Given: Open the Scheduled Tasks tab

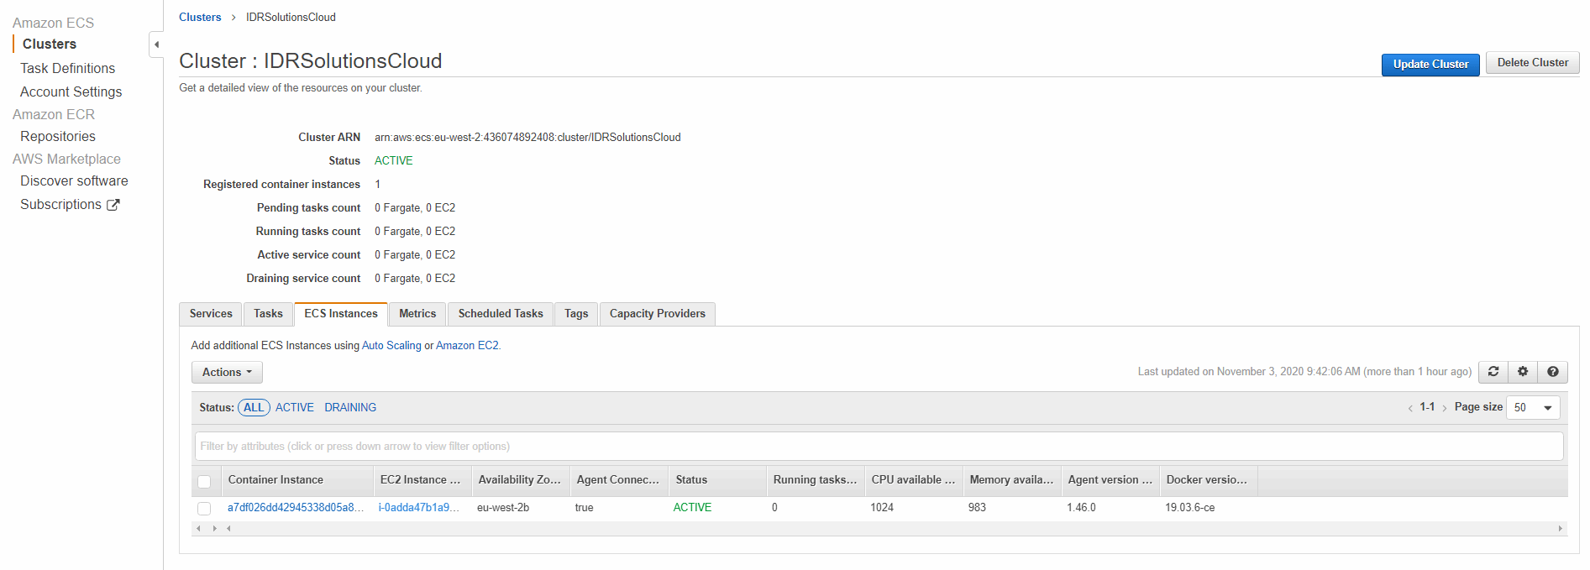Looking at the screenshot, I should 501,313.
